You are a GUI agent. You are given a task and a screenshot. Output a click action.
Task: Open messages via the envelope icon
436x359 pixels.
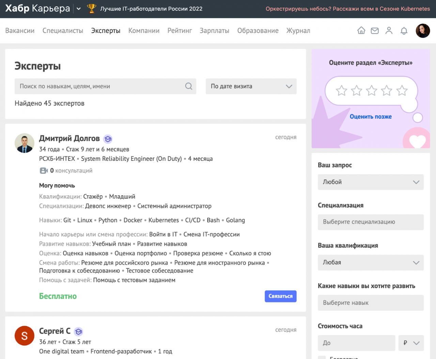[375, 31]
